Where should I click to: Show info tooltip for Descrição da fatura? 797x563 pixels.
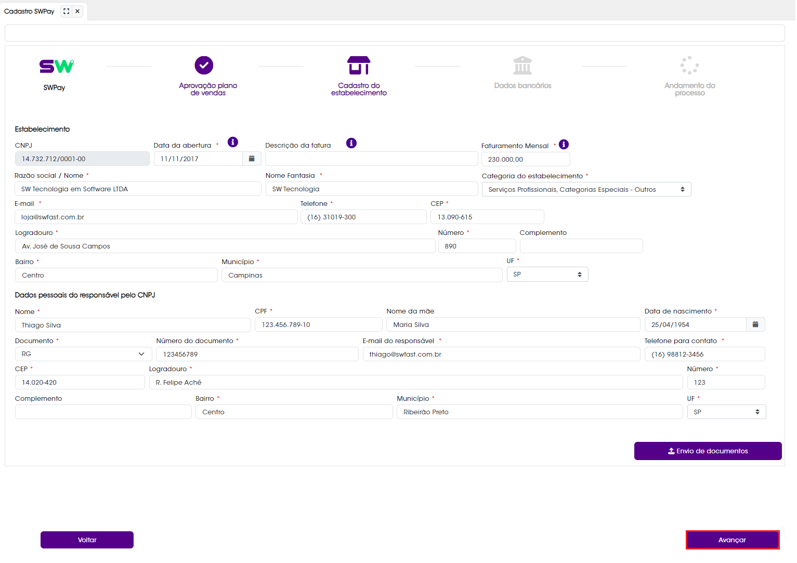click(351, 143)
